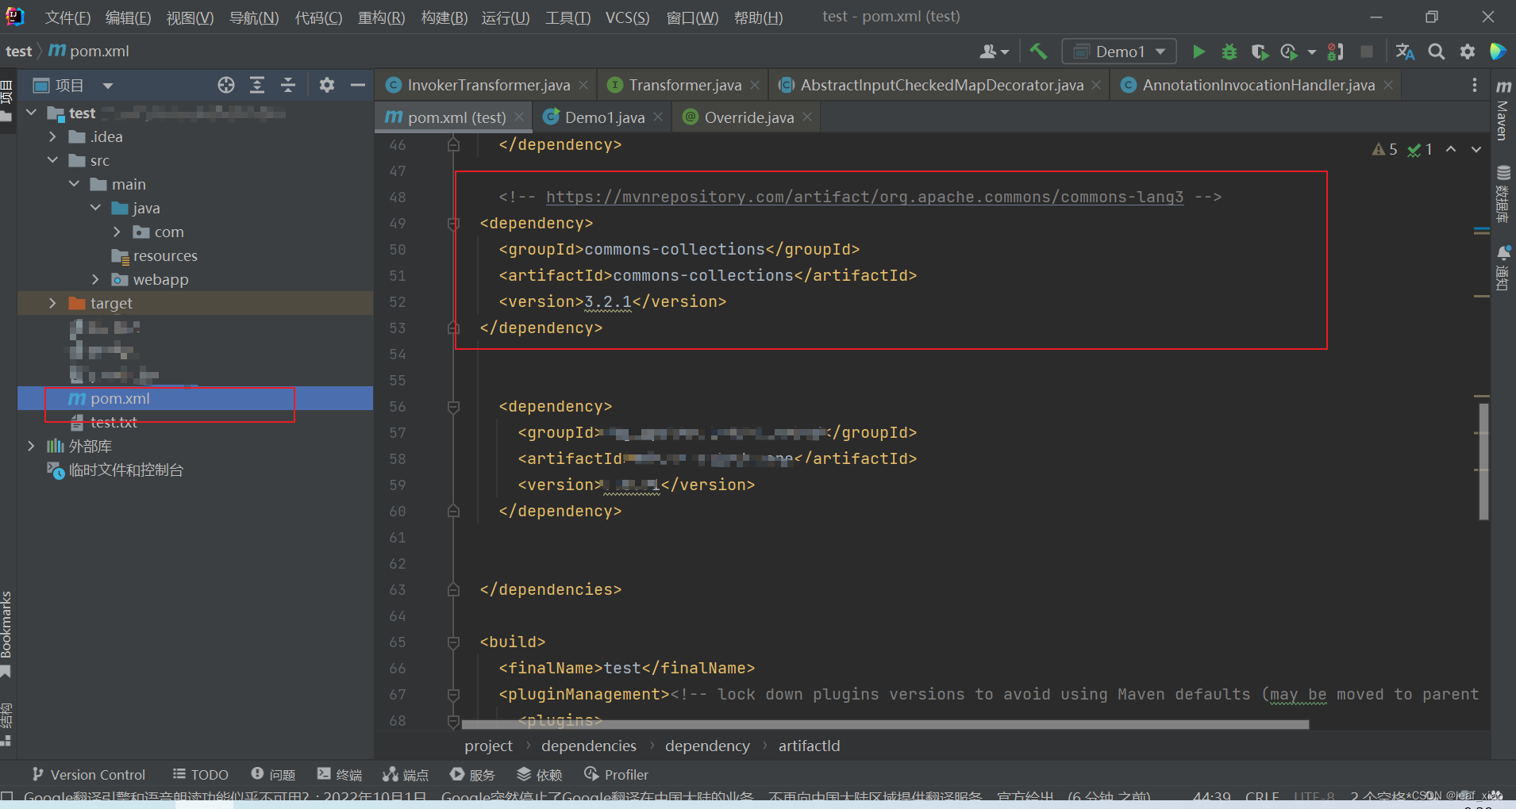The height and width of the screenshot is (809, 1516).
Task: Collapse the src folder
Action: pos(52,160)
